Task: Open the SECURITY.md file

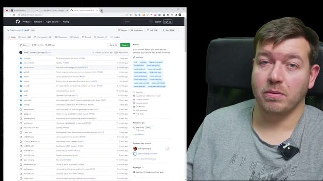Action: (29, 155)
